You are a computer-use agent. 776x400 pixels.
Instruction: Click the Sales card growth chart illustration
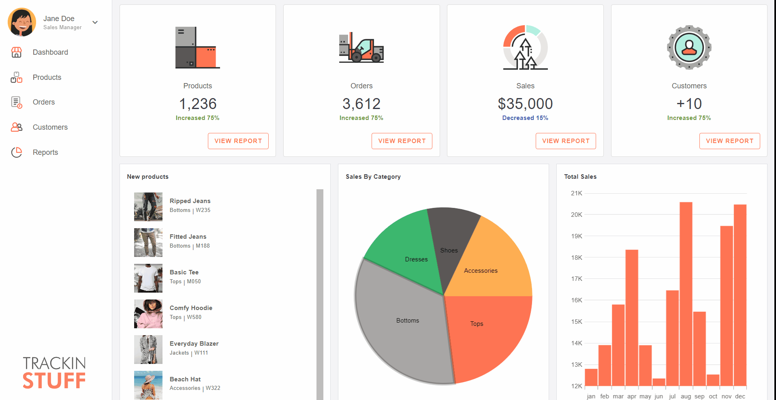(x=526, y=47)
